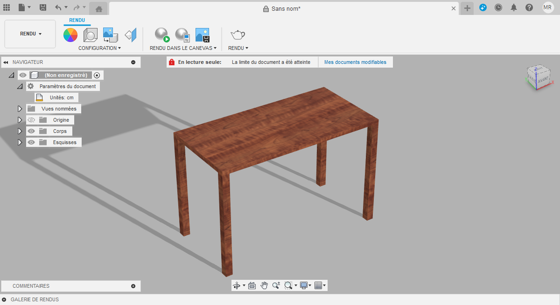
Task: Hide the Corps folder visibility eye
Action: coord(31,131)
